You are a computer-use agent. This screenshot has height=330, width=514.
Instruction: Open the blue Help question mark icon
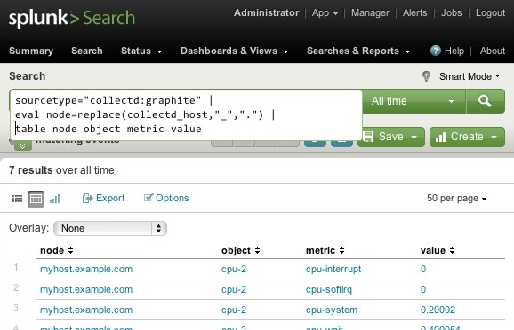(436, 51)
